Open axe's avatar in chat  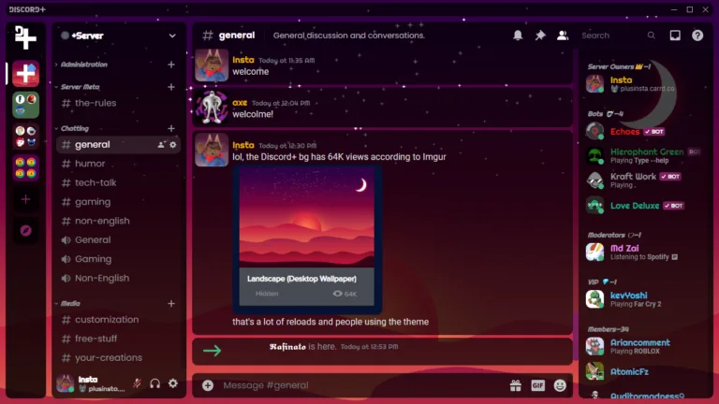tap(212, 108)
